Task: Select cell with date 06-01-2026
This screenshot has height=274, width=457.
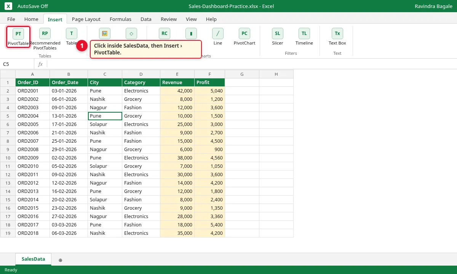Action: tap(69, 99)
